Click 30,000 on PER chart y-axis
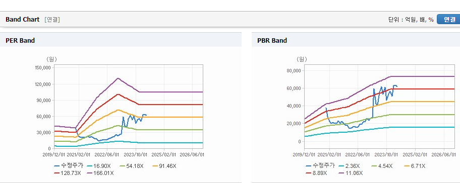This screenshot has width=460, height=183. [x=44, y=132]
